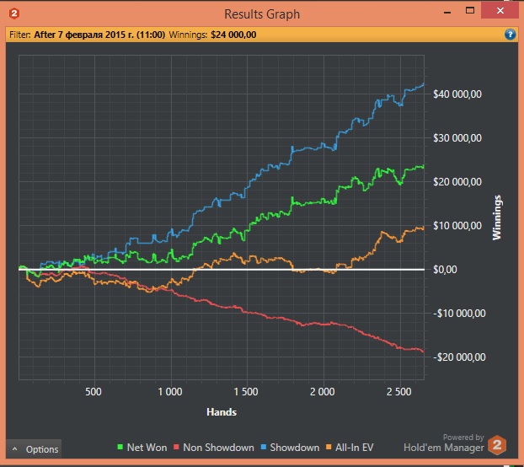Click the vertical Winnings axis title
This screenshot has height=467, width=524.
tap(497, 217)
